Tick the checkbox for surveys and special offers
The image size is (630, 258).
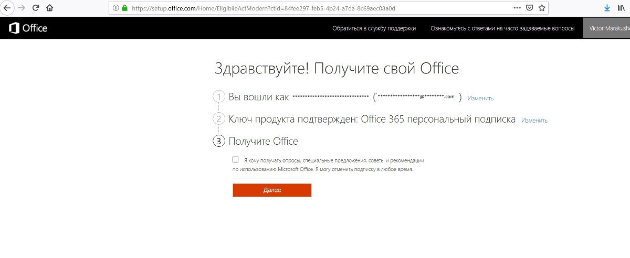click(235, 159)
